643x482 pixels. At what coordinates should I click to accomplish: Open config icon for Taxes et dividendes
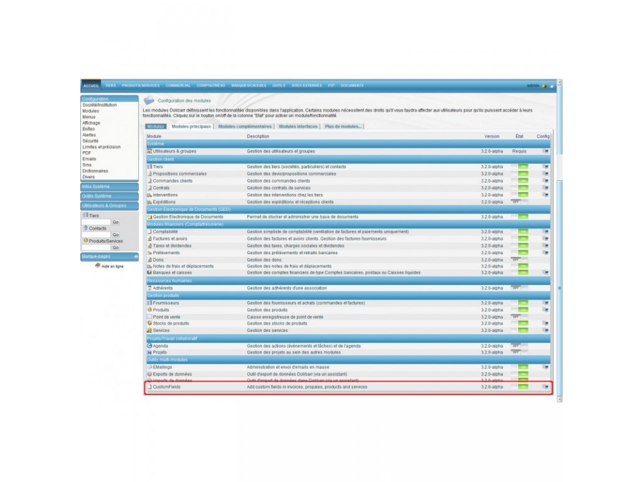(x=546, y=245)
